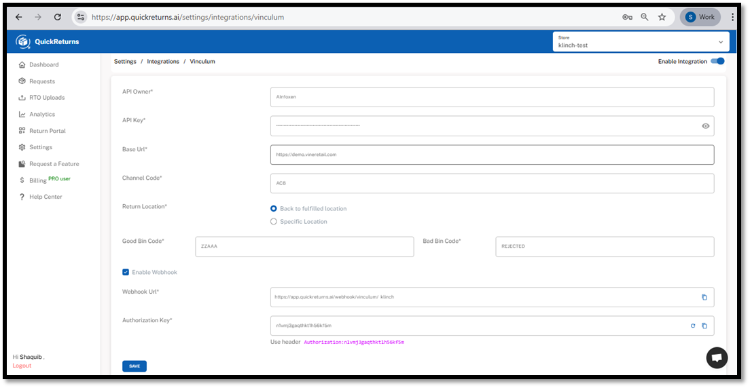Click Settings breadcrumb link
Viewport: 750px width, 388px height.
[125, 62]
